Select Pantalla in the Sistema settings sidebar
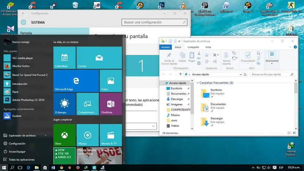Image resolution: width=304 pixels, height=171 pixels. (x=54, y=32)
